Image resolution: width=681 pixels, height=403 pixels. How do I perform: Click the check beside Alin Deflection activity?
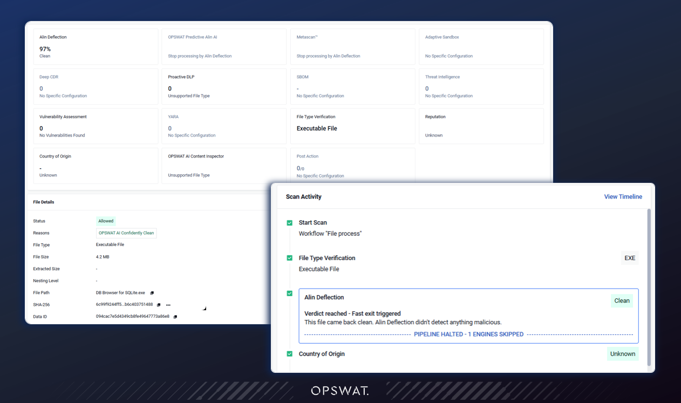(290, 293)
